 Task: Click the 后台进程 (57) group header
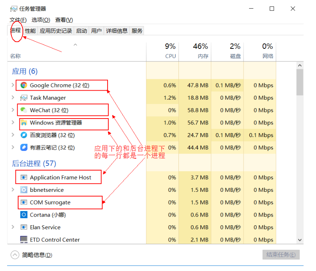pyautogui.click(x=34, y=163)
